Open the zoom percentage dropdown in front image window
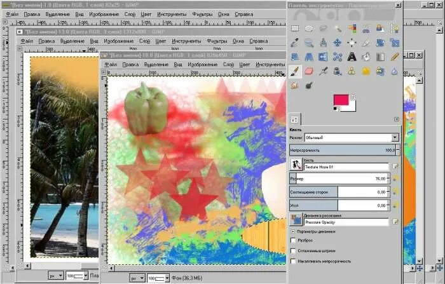The width and height of the screenshot is (445, 284). click(167, 278)
